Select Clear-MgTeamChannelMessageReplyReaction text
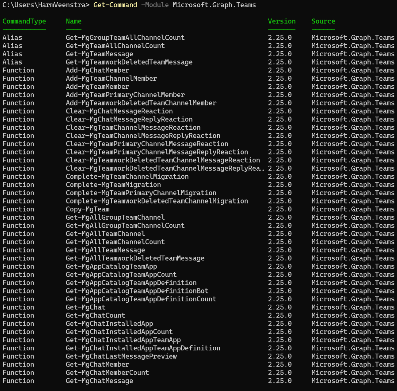This screenshot has height=391, width=397. point(143,136)
